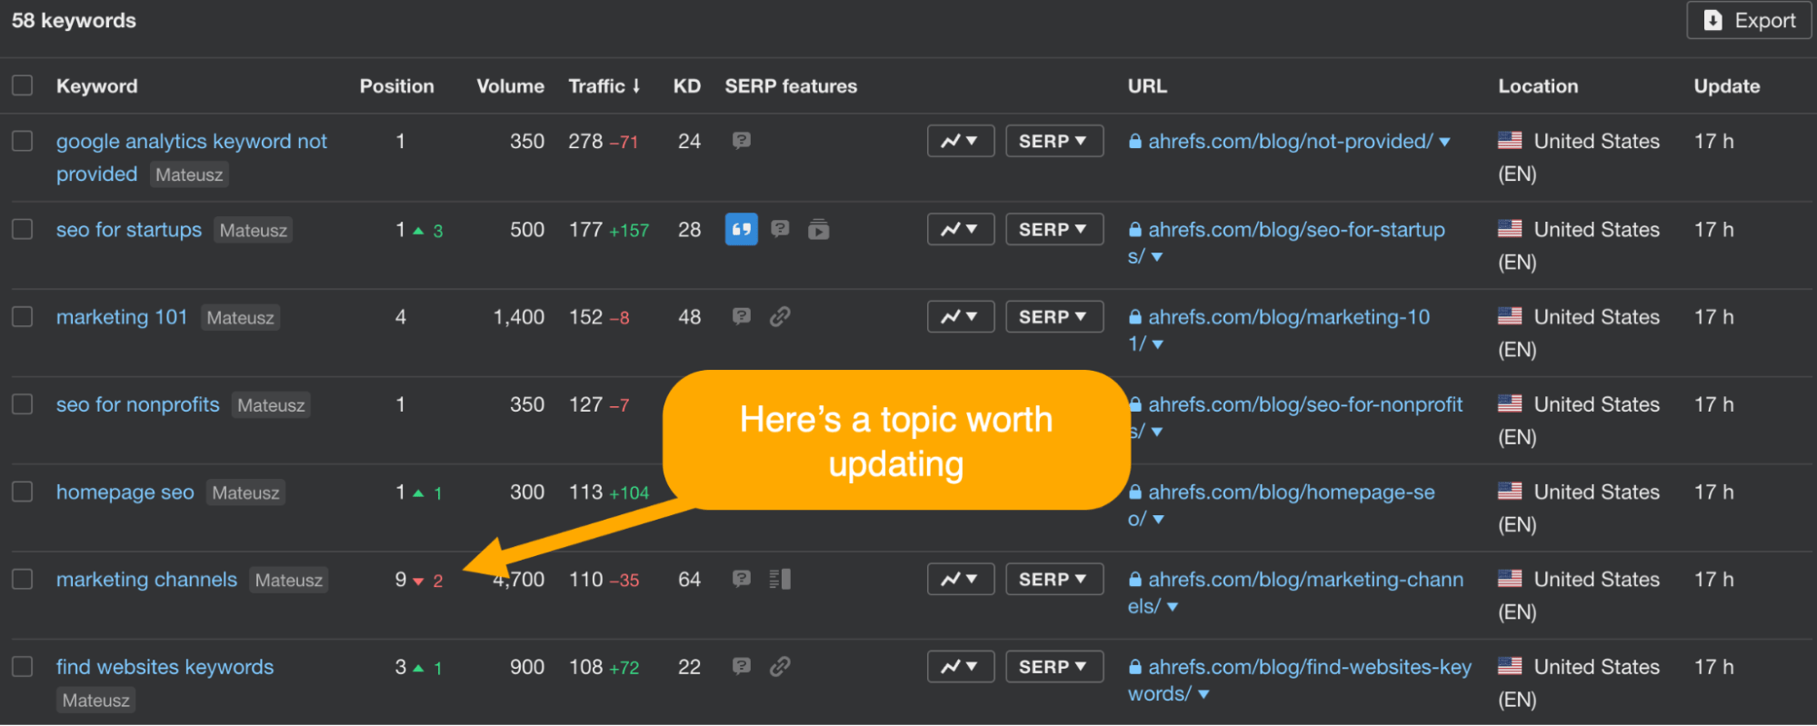Open the homepage seo keyword link
Image resolution: width=1817 pixels, height=726 pixels.
(x=125, y=492)
